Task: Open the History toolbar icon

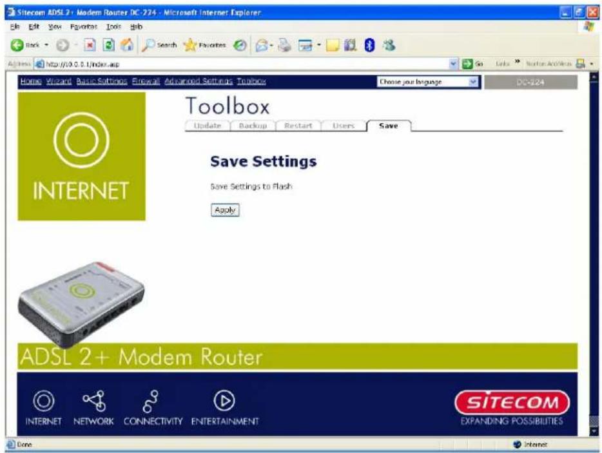Action: [x=240, y=45]
